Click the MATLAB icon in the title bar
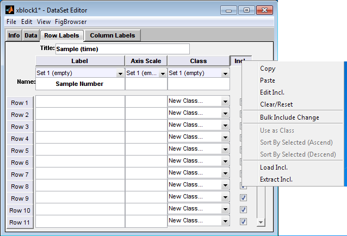 click(x=10, y=10)
